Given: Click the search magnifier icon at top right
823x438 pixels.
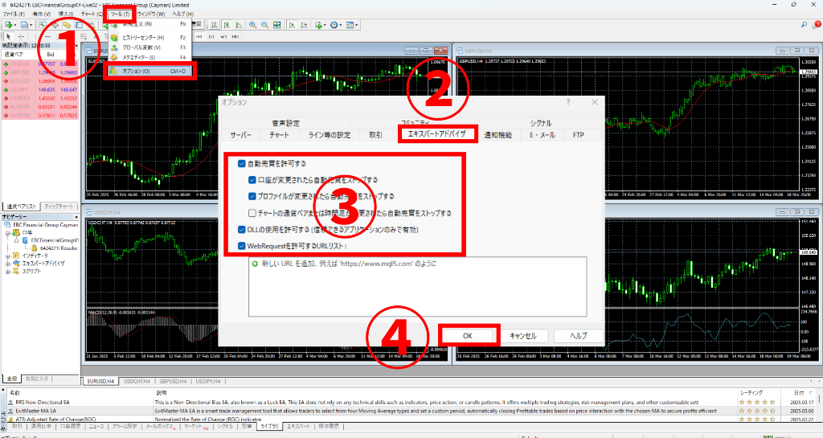Looking at the screenshot, I should coord(804,25).
